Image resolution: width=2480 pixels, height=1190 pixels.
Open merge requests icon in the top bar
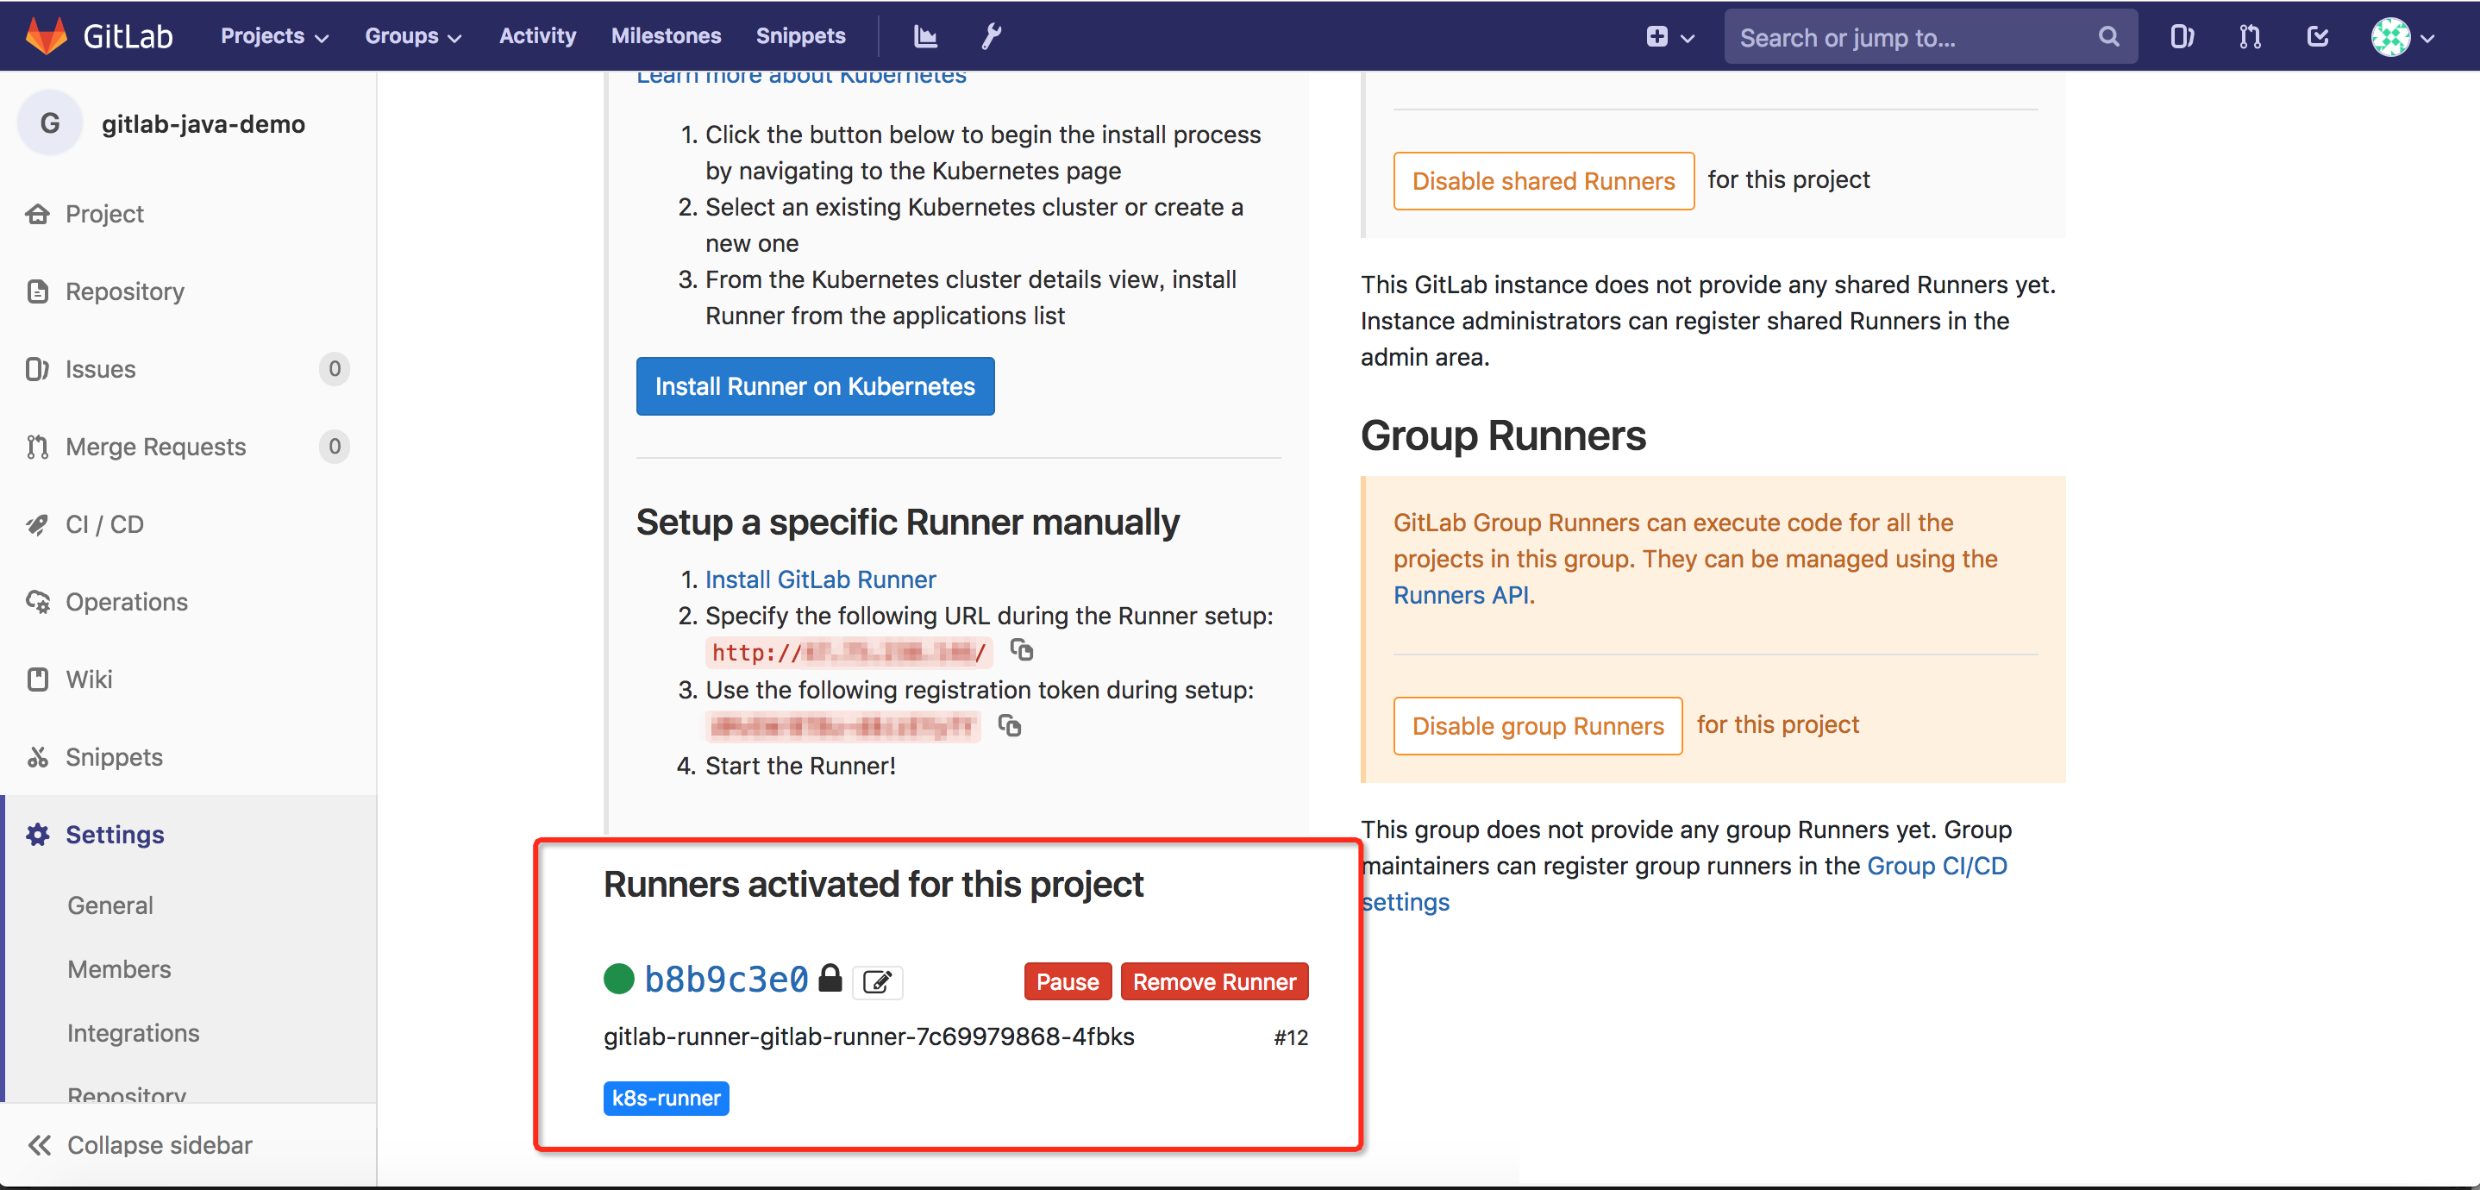pos(2249,35)
